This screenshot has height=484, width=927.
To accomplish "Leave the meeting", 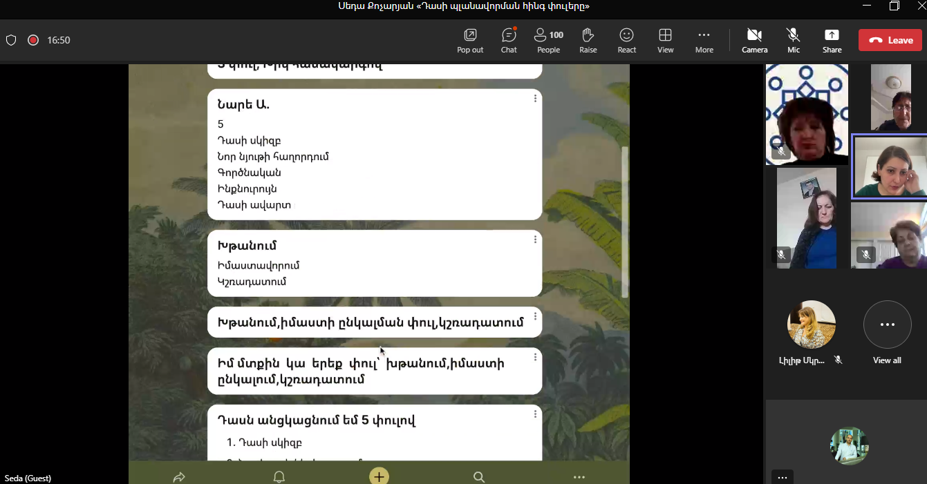I will (x=890, y=40).
